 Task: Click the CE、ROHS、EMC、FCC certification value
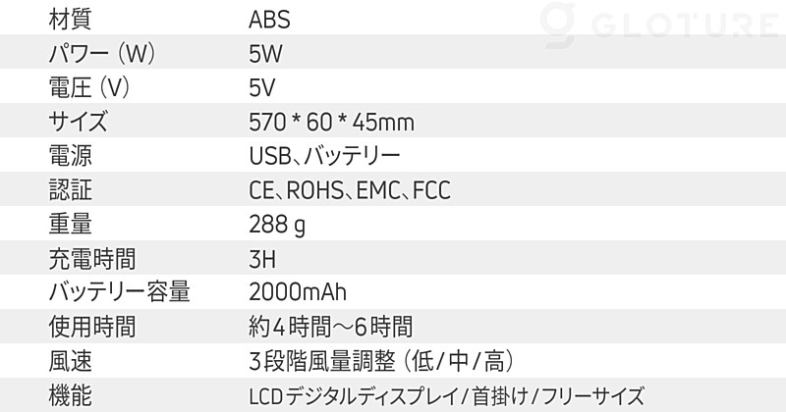click(x=350, y=190)
